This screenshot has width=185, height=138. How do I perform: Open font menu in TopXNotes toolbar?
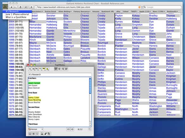pos(30,69)
